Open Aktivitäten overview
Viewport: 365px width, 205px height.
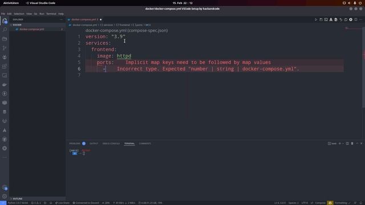[x=11, y=3]
